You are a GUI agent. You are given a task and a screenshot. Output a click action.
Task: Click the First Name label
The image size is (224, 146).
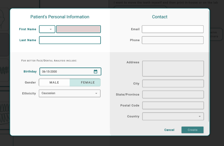click(28, 29)
